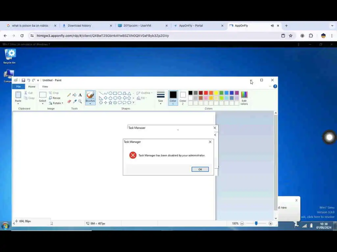Choose the Rectangle shape
The width and height of the screenshot is (337, 252).
[x=115, y=93]
